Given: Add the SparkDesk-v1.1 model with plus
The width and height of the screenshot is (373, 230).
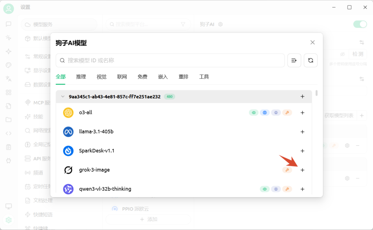Looking at the screenshot, I should 302,151.
